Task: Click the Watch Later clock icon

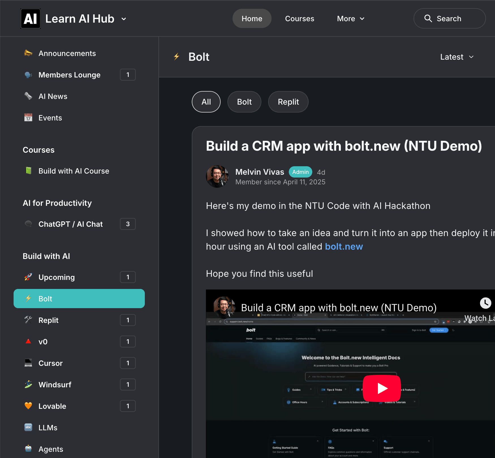Action: tap(485, 303)
